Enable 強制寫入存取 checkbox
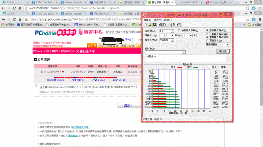The image size is (263, 147). [x=179, y=31]
